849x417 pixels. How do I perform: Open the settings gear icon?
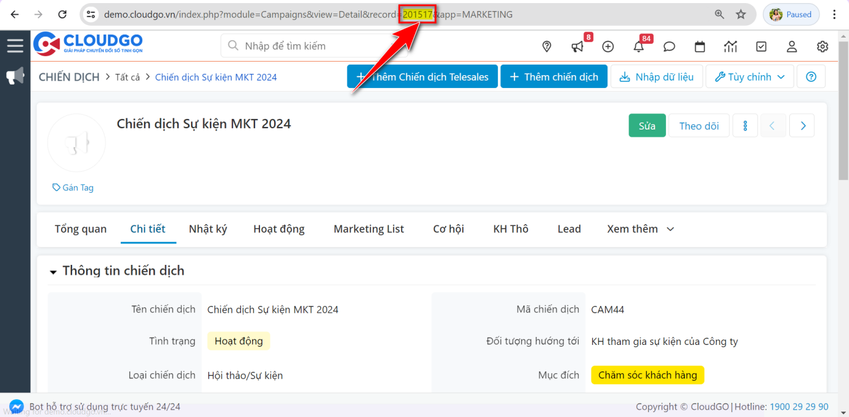click(x=823, y=46)
